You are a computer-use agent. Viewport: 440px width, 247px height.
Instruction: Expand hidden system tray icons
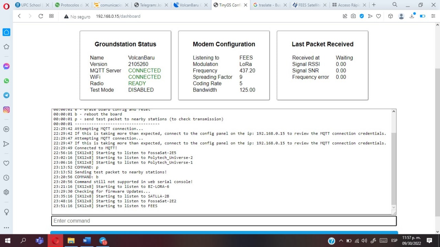(341, 240)
